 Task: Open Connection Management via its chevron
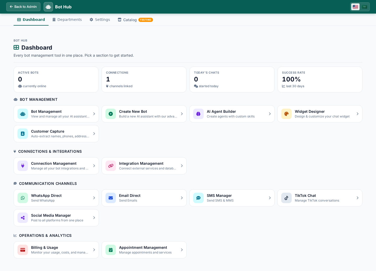94,166
